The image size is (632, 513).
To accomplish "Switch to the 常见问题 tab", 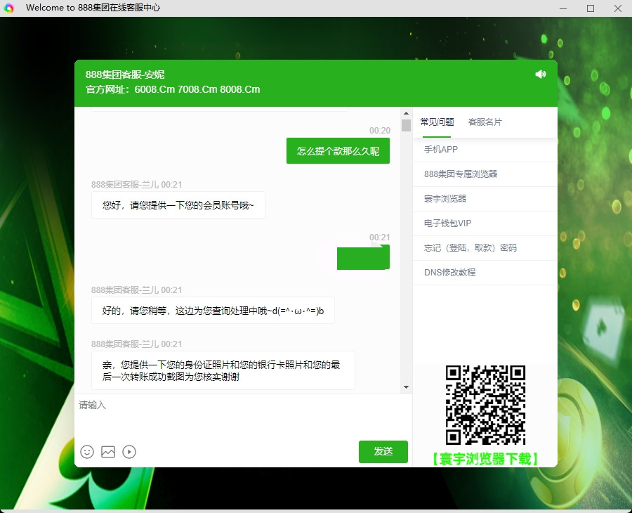I will pos(437,122).
